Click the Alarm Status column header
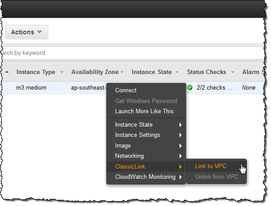Viewport: 271px width, 206px height. pos(253,72)
